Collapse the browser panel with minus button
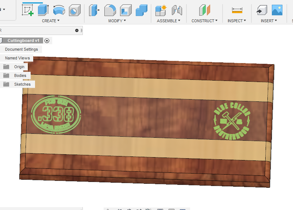The image size is (293, 210). pos(77,30)
